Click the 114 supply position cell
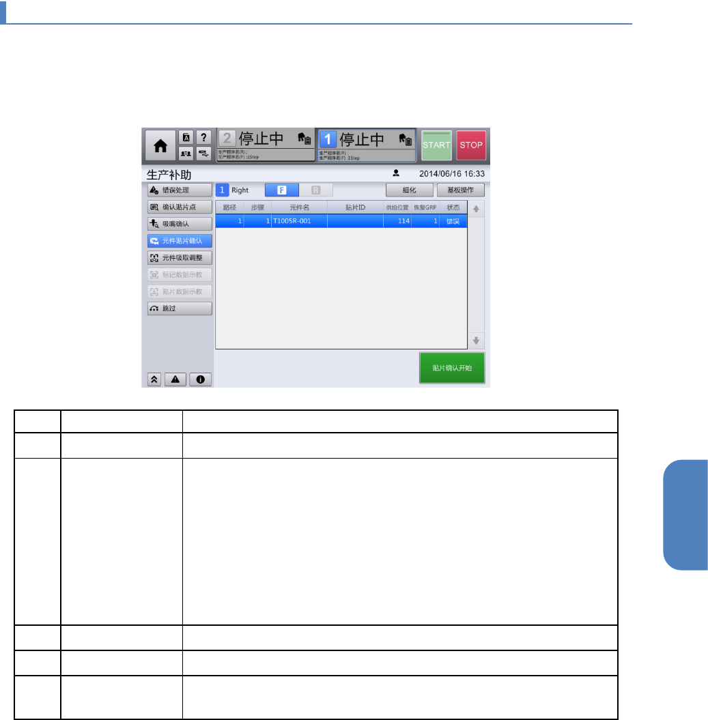 coord(397,221)
